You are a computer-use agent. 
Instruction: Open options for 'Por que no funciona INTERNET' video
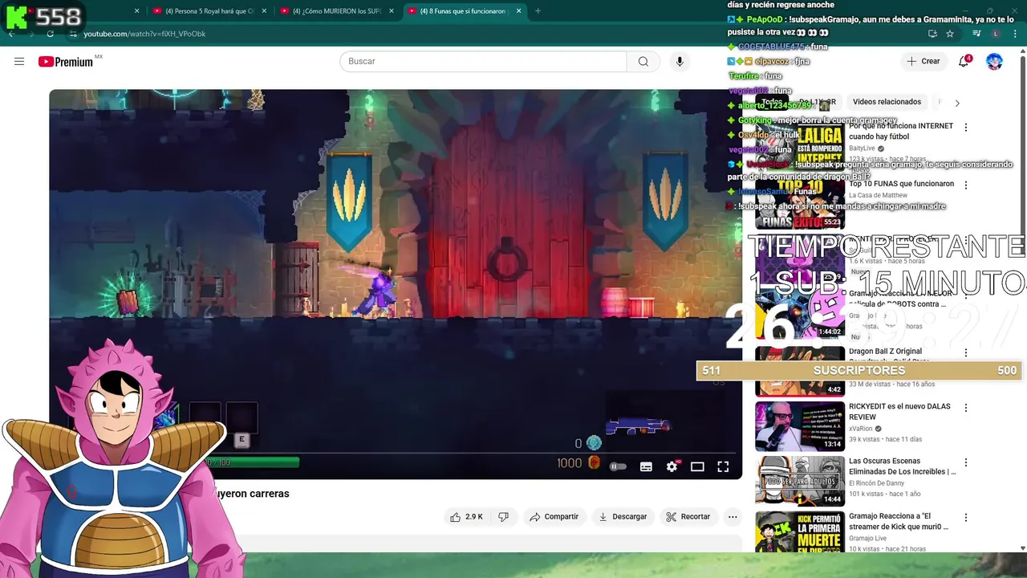(966, 128)
